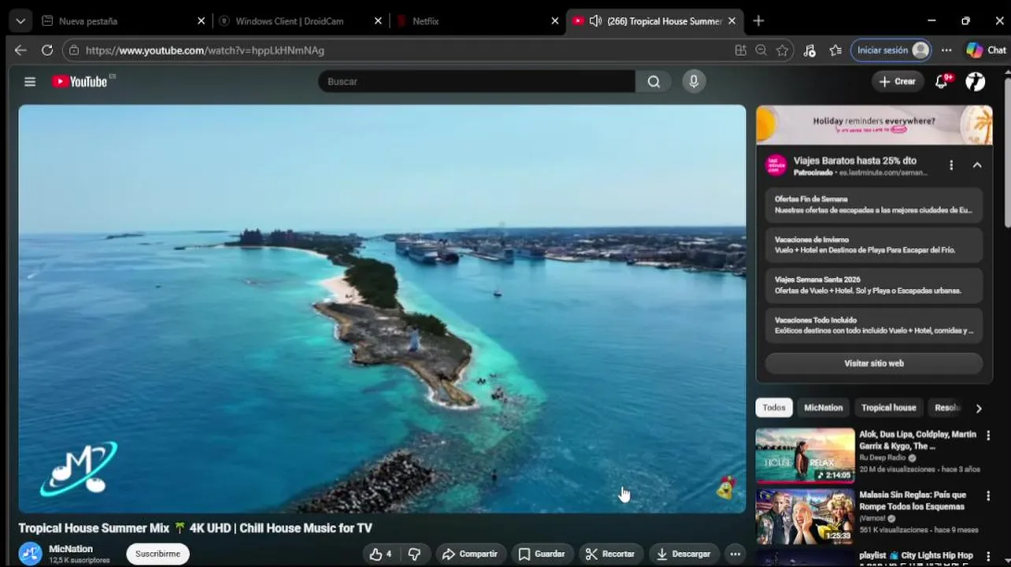Save the video with Guardar
The image size is (1011, 567).
coord(542,554)
